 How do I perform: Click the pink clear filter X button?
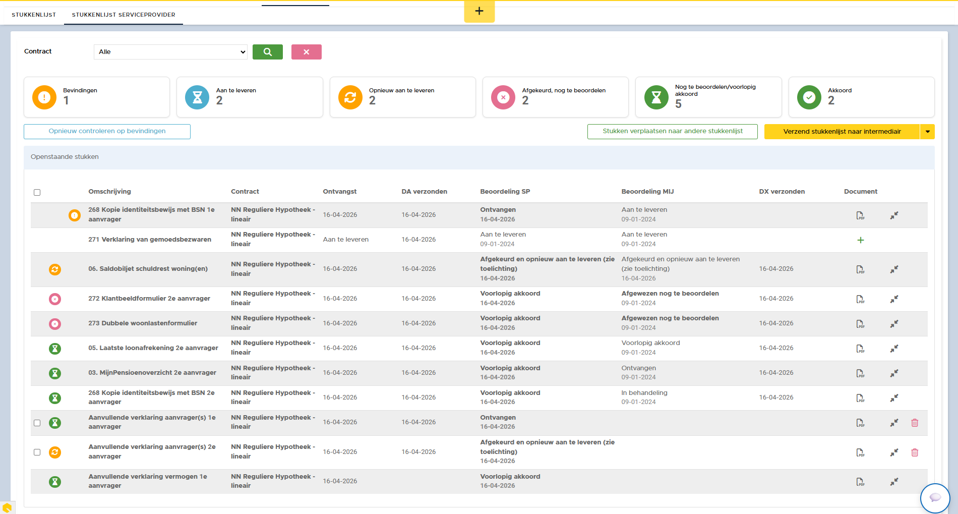[x=306, y=52]
